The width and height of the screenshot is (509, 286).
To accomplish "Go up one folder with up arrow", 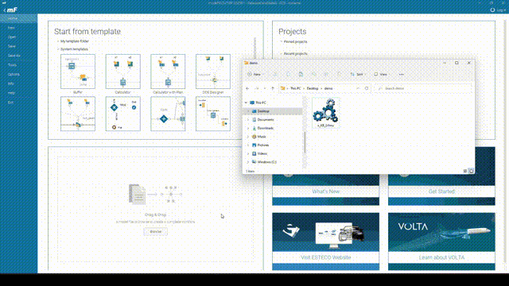I will pos(273,88).
